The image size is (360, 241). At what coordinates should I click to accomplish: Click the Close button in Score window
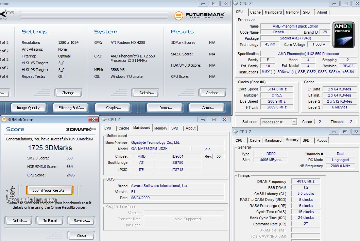pos(81,236)
